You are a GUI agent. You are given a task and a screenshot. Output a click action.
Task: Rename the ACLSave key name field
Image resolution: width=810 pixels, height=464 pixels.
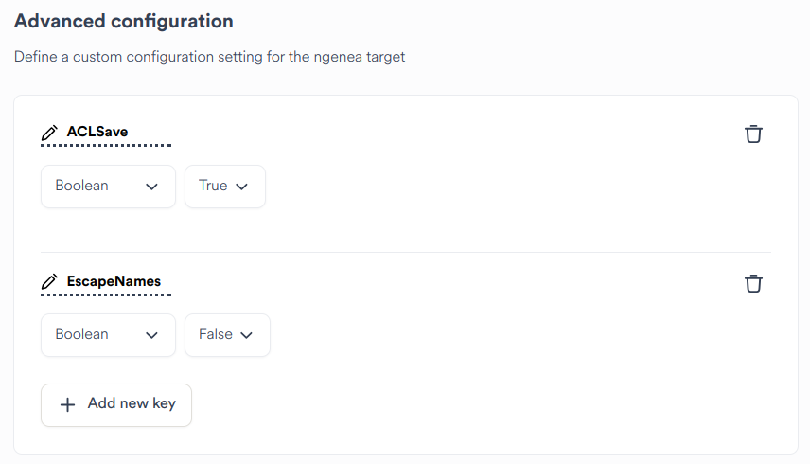tap(97, 132)
